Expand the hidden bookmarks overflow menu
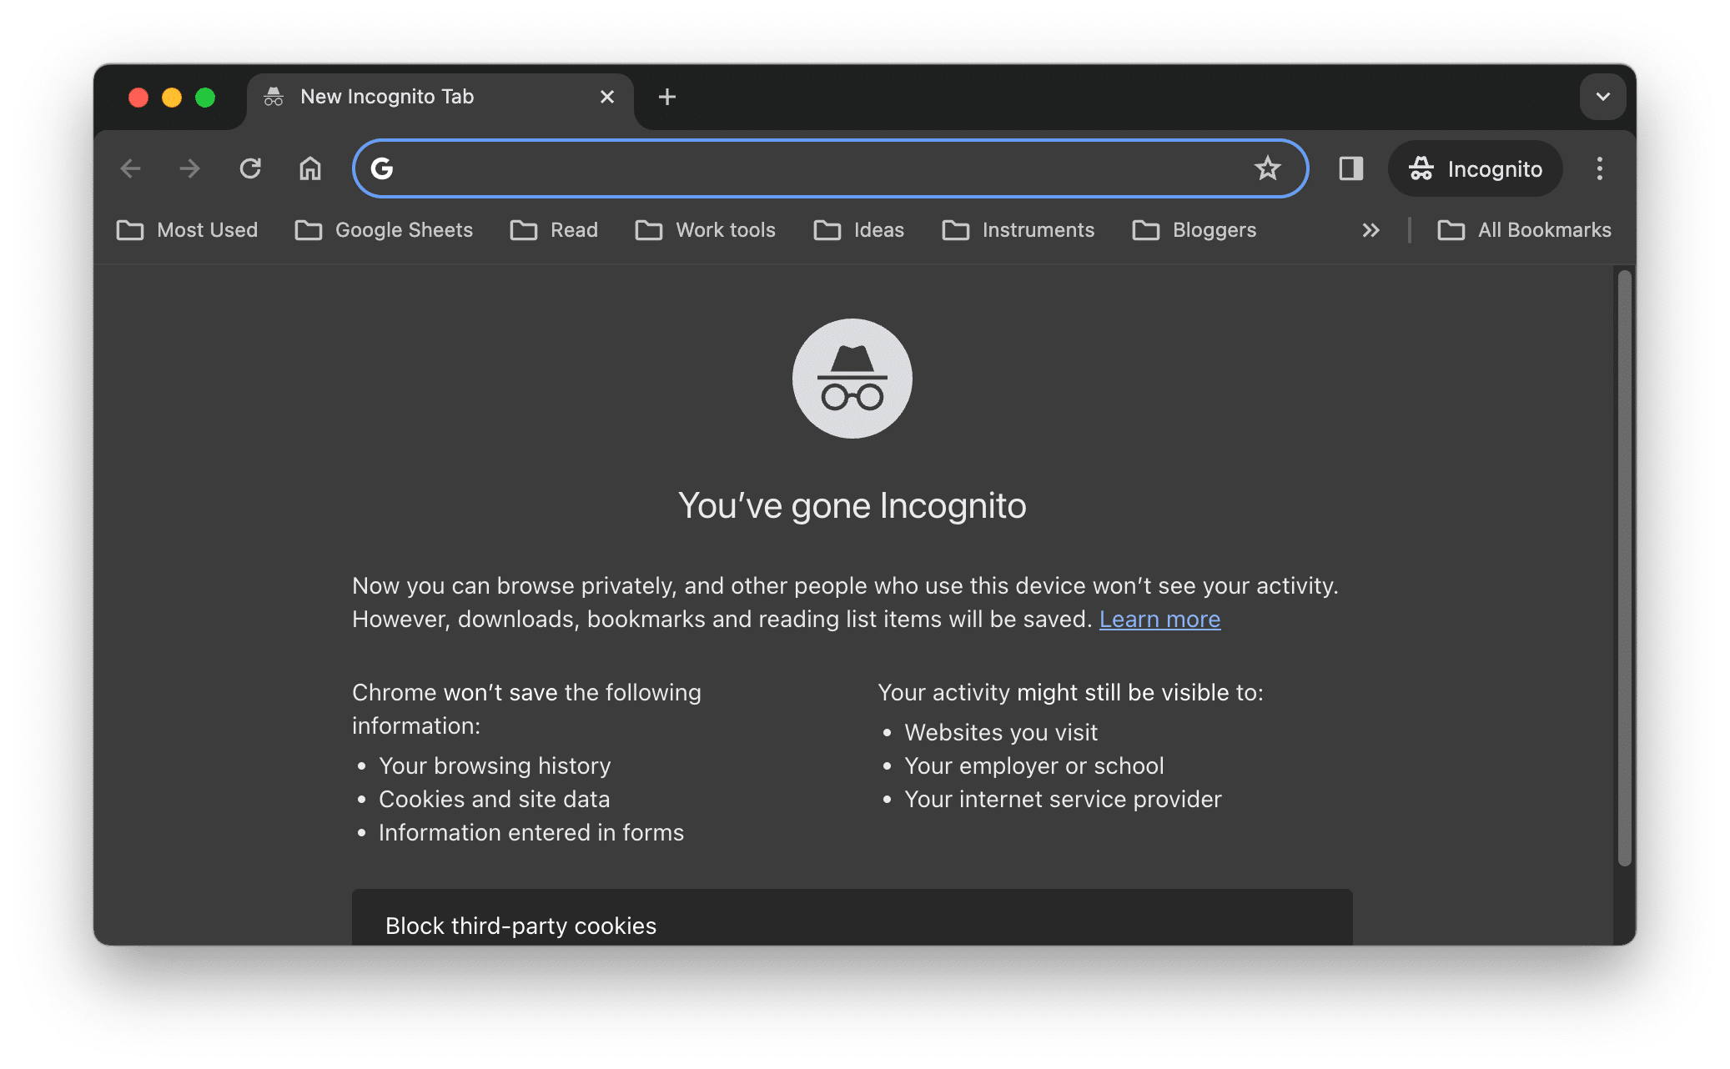The height and width of the screenshot is (1069, 1730). coord(1370,230)
